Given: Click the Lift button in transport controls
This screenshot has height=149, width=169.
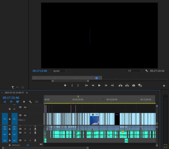Looking at the screenshot, I should pos(120,85).
